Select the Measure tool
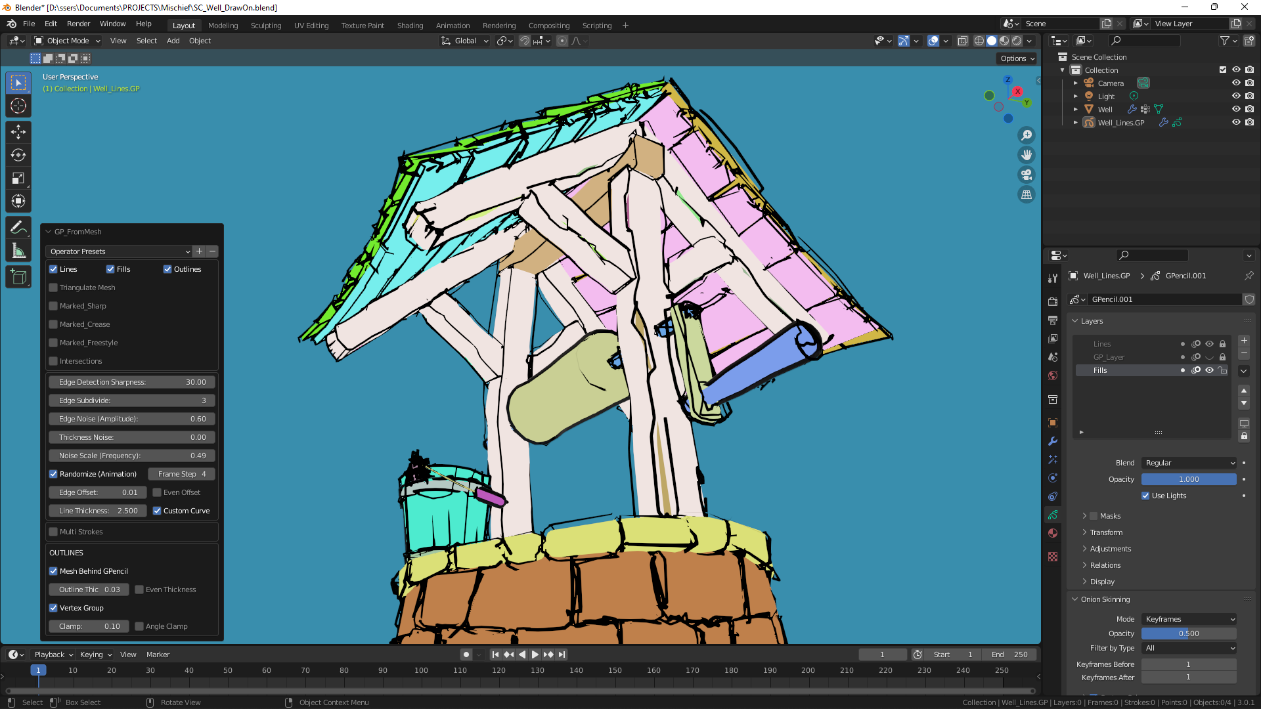The image size is (1261, 709). [18, 251]
